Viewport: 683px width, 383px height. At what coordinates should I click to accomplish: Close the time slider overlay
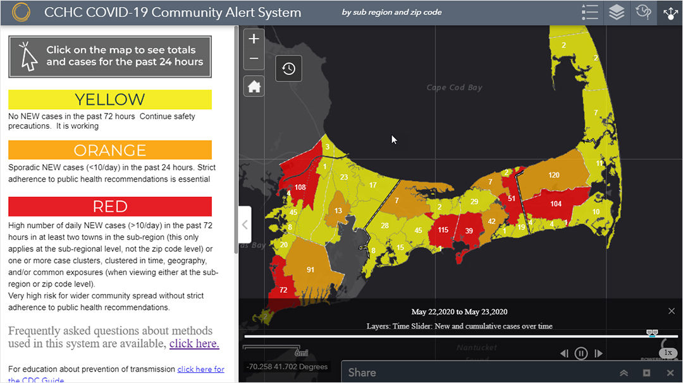[x=672, y=311]
